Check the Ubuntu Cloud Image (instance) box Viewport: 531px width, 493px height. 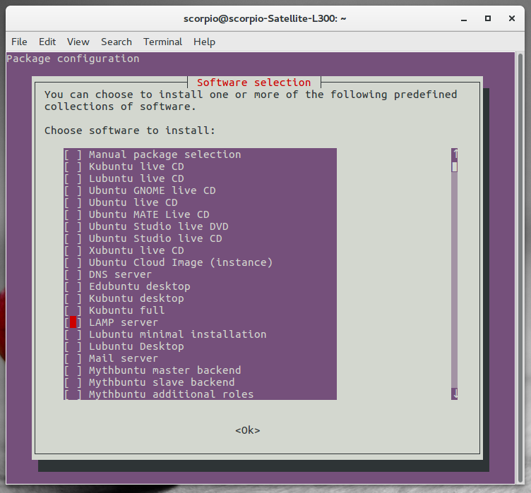(x=73, y=262)
